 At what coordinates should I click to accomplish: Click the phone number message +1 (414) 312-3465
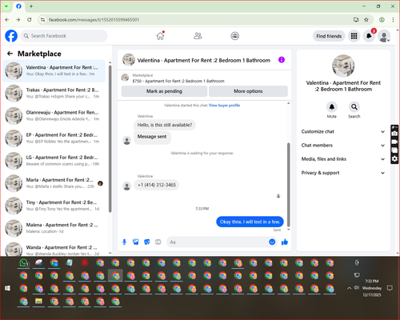[157, 185]
